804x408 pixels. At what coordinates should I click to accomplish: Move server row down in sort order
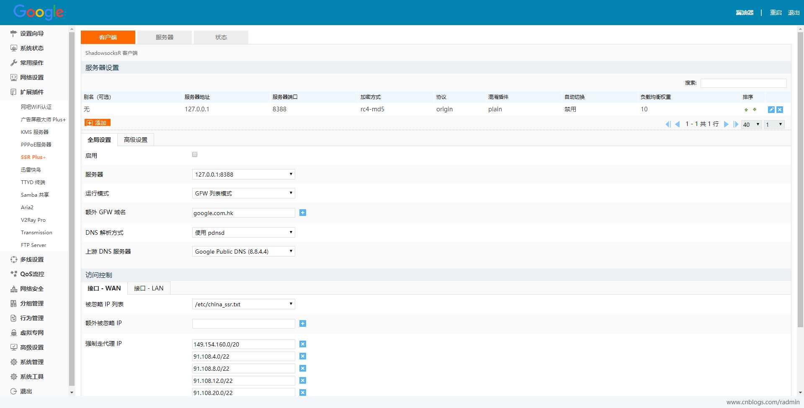pos(755,110)
